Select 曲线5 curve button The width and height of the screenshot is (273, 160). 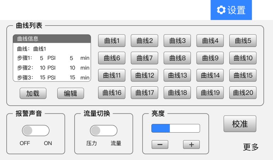[x=243, y=41]
